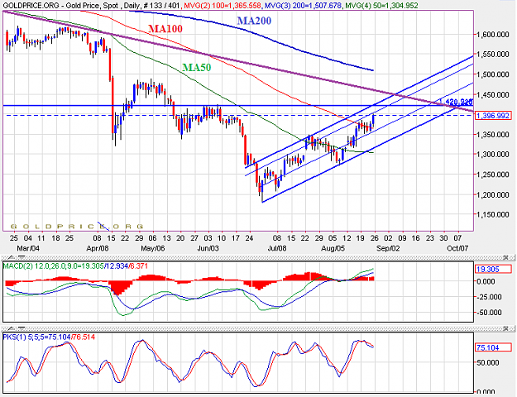
Task: Minimize the PKS stochastic panel
Action: click(x=22, y=328)
